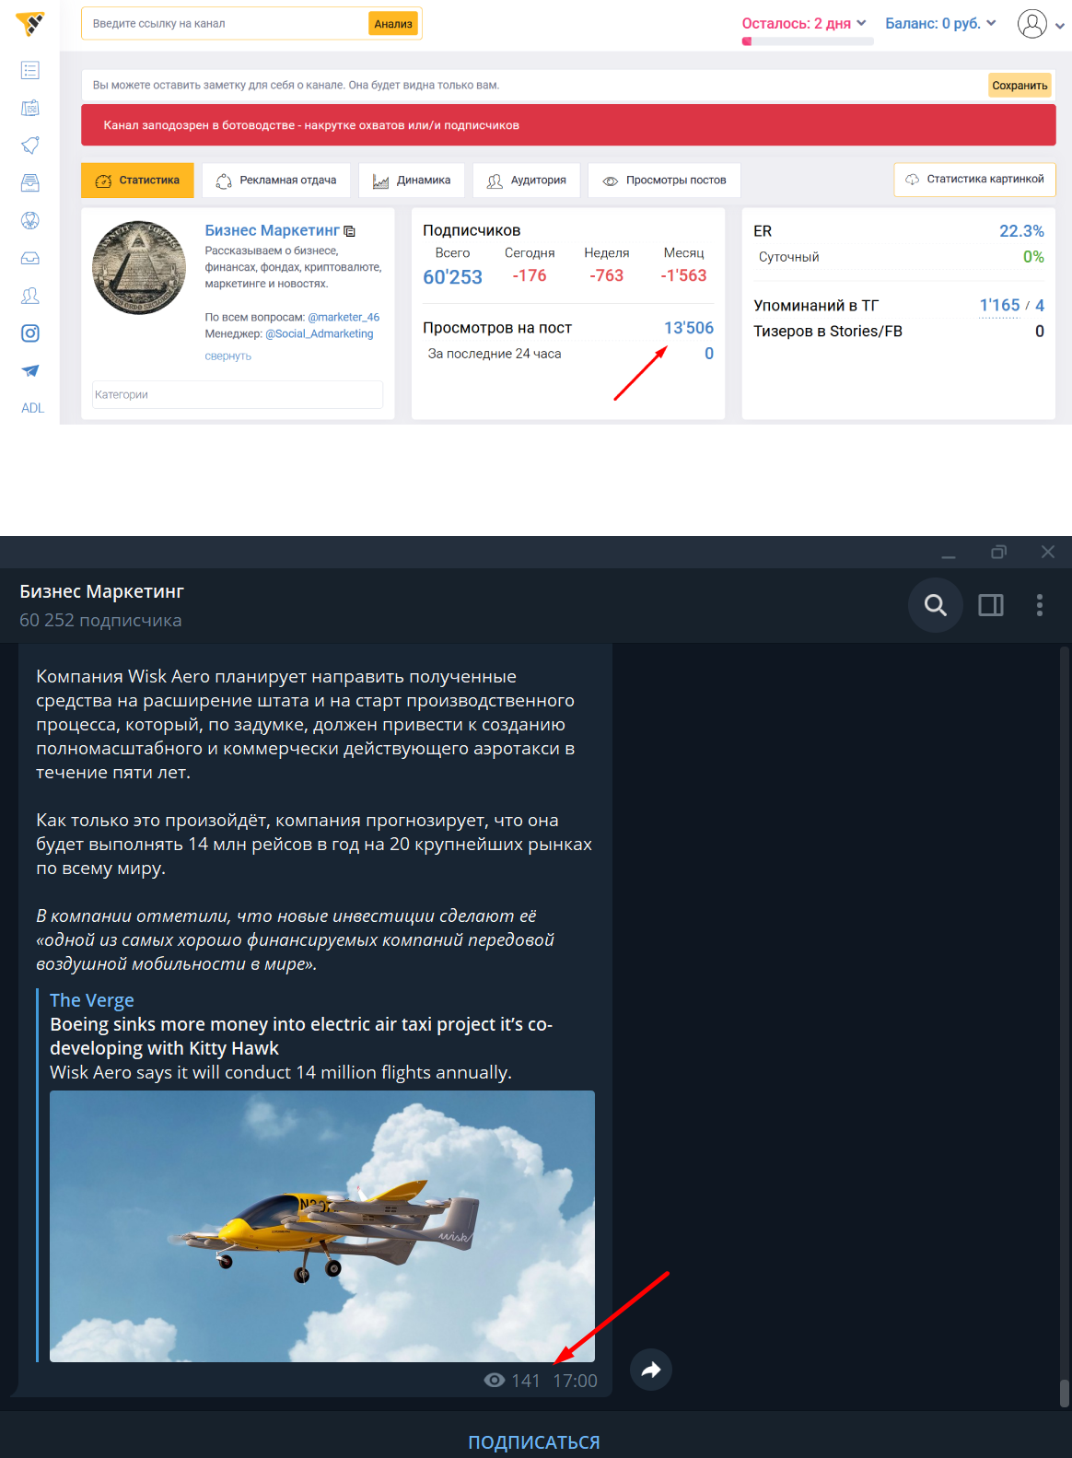Switch to the Динамика tab

412,181
